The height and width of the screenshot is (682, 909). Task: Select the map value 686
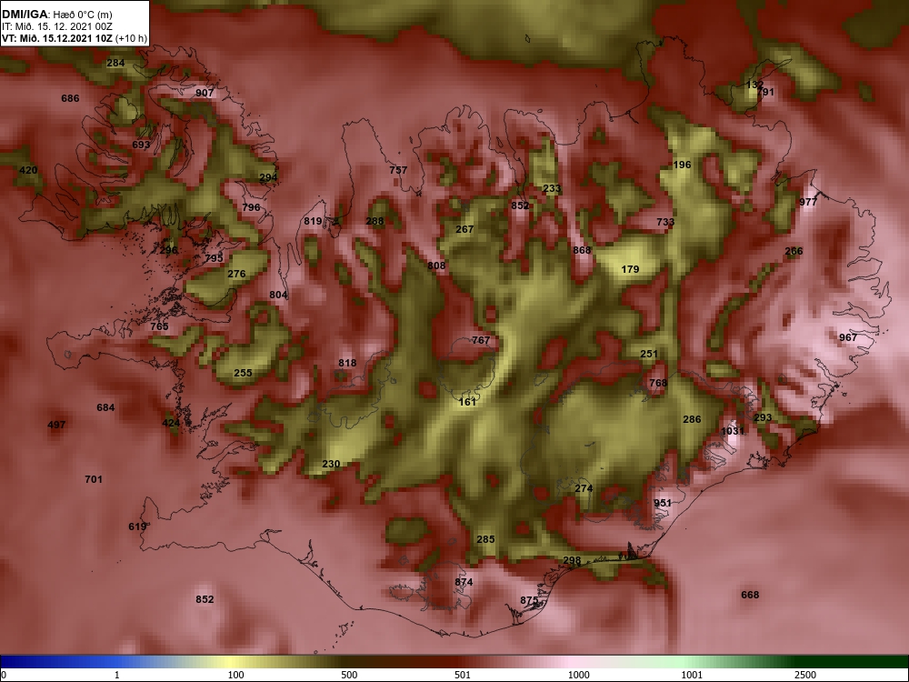pos(70,98)
